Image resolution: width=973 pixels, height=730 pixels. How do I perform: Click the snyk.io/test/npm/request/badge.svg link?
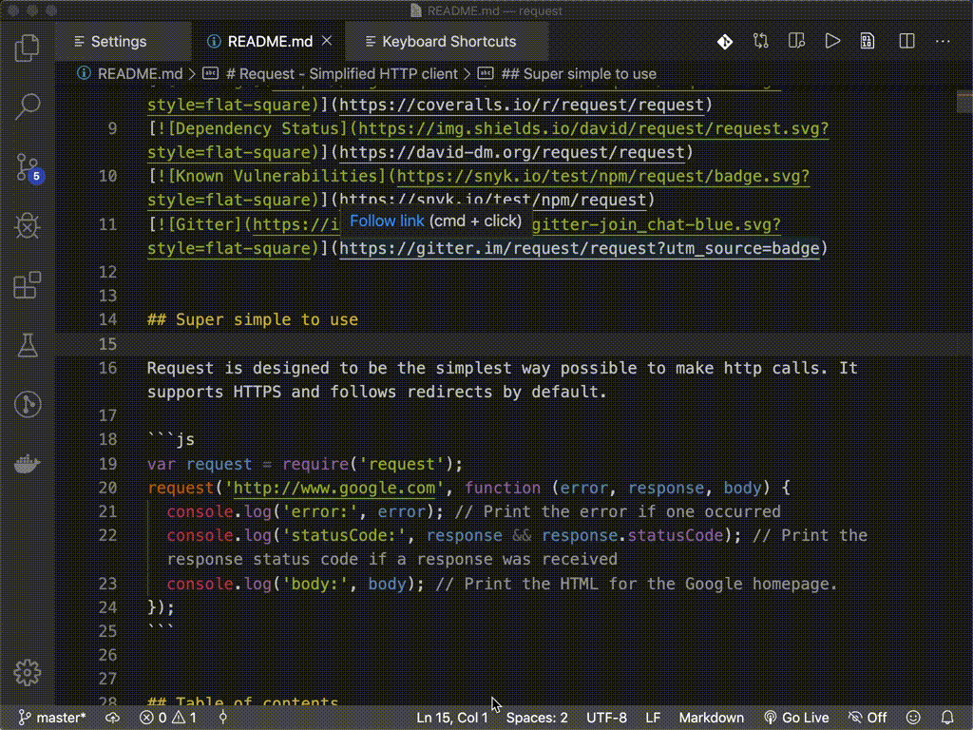pyautogui.click(x=603, y=176)
